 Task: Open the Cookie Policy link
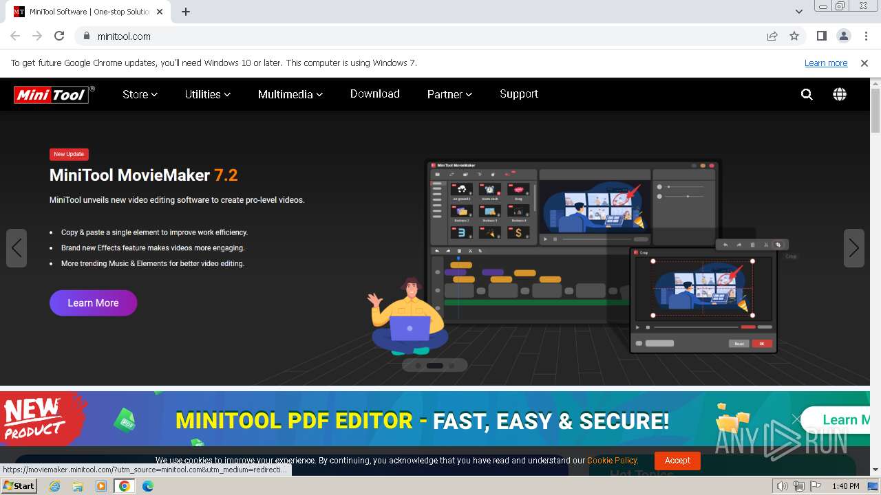pyautogui.click(x=613, y=461)
